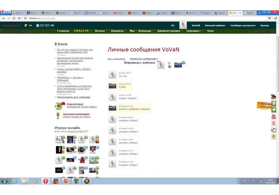Image resolution: width=279 pixels, height=195 pixels.
Task: Click the lifebuoy help icon in sidebar
Action: 274,130
